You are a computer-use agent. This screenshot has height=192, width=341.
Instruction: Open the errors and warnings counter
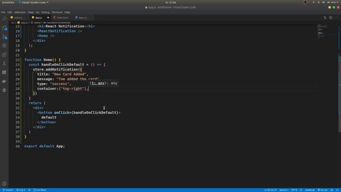(21, 190)
